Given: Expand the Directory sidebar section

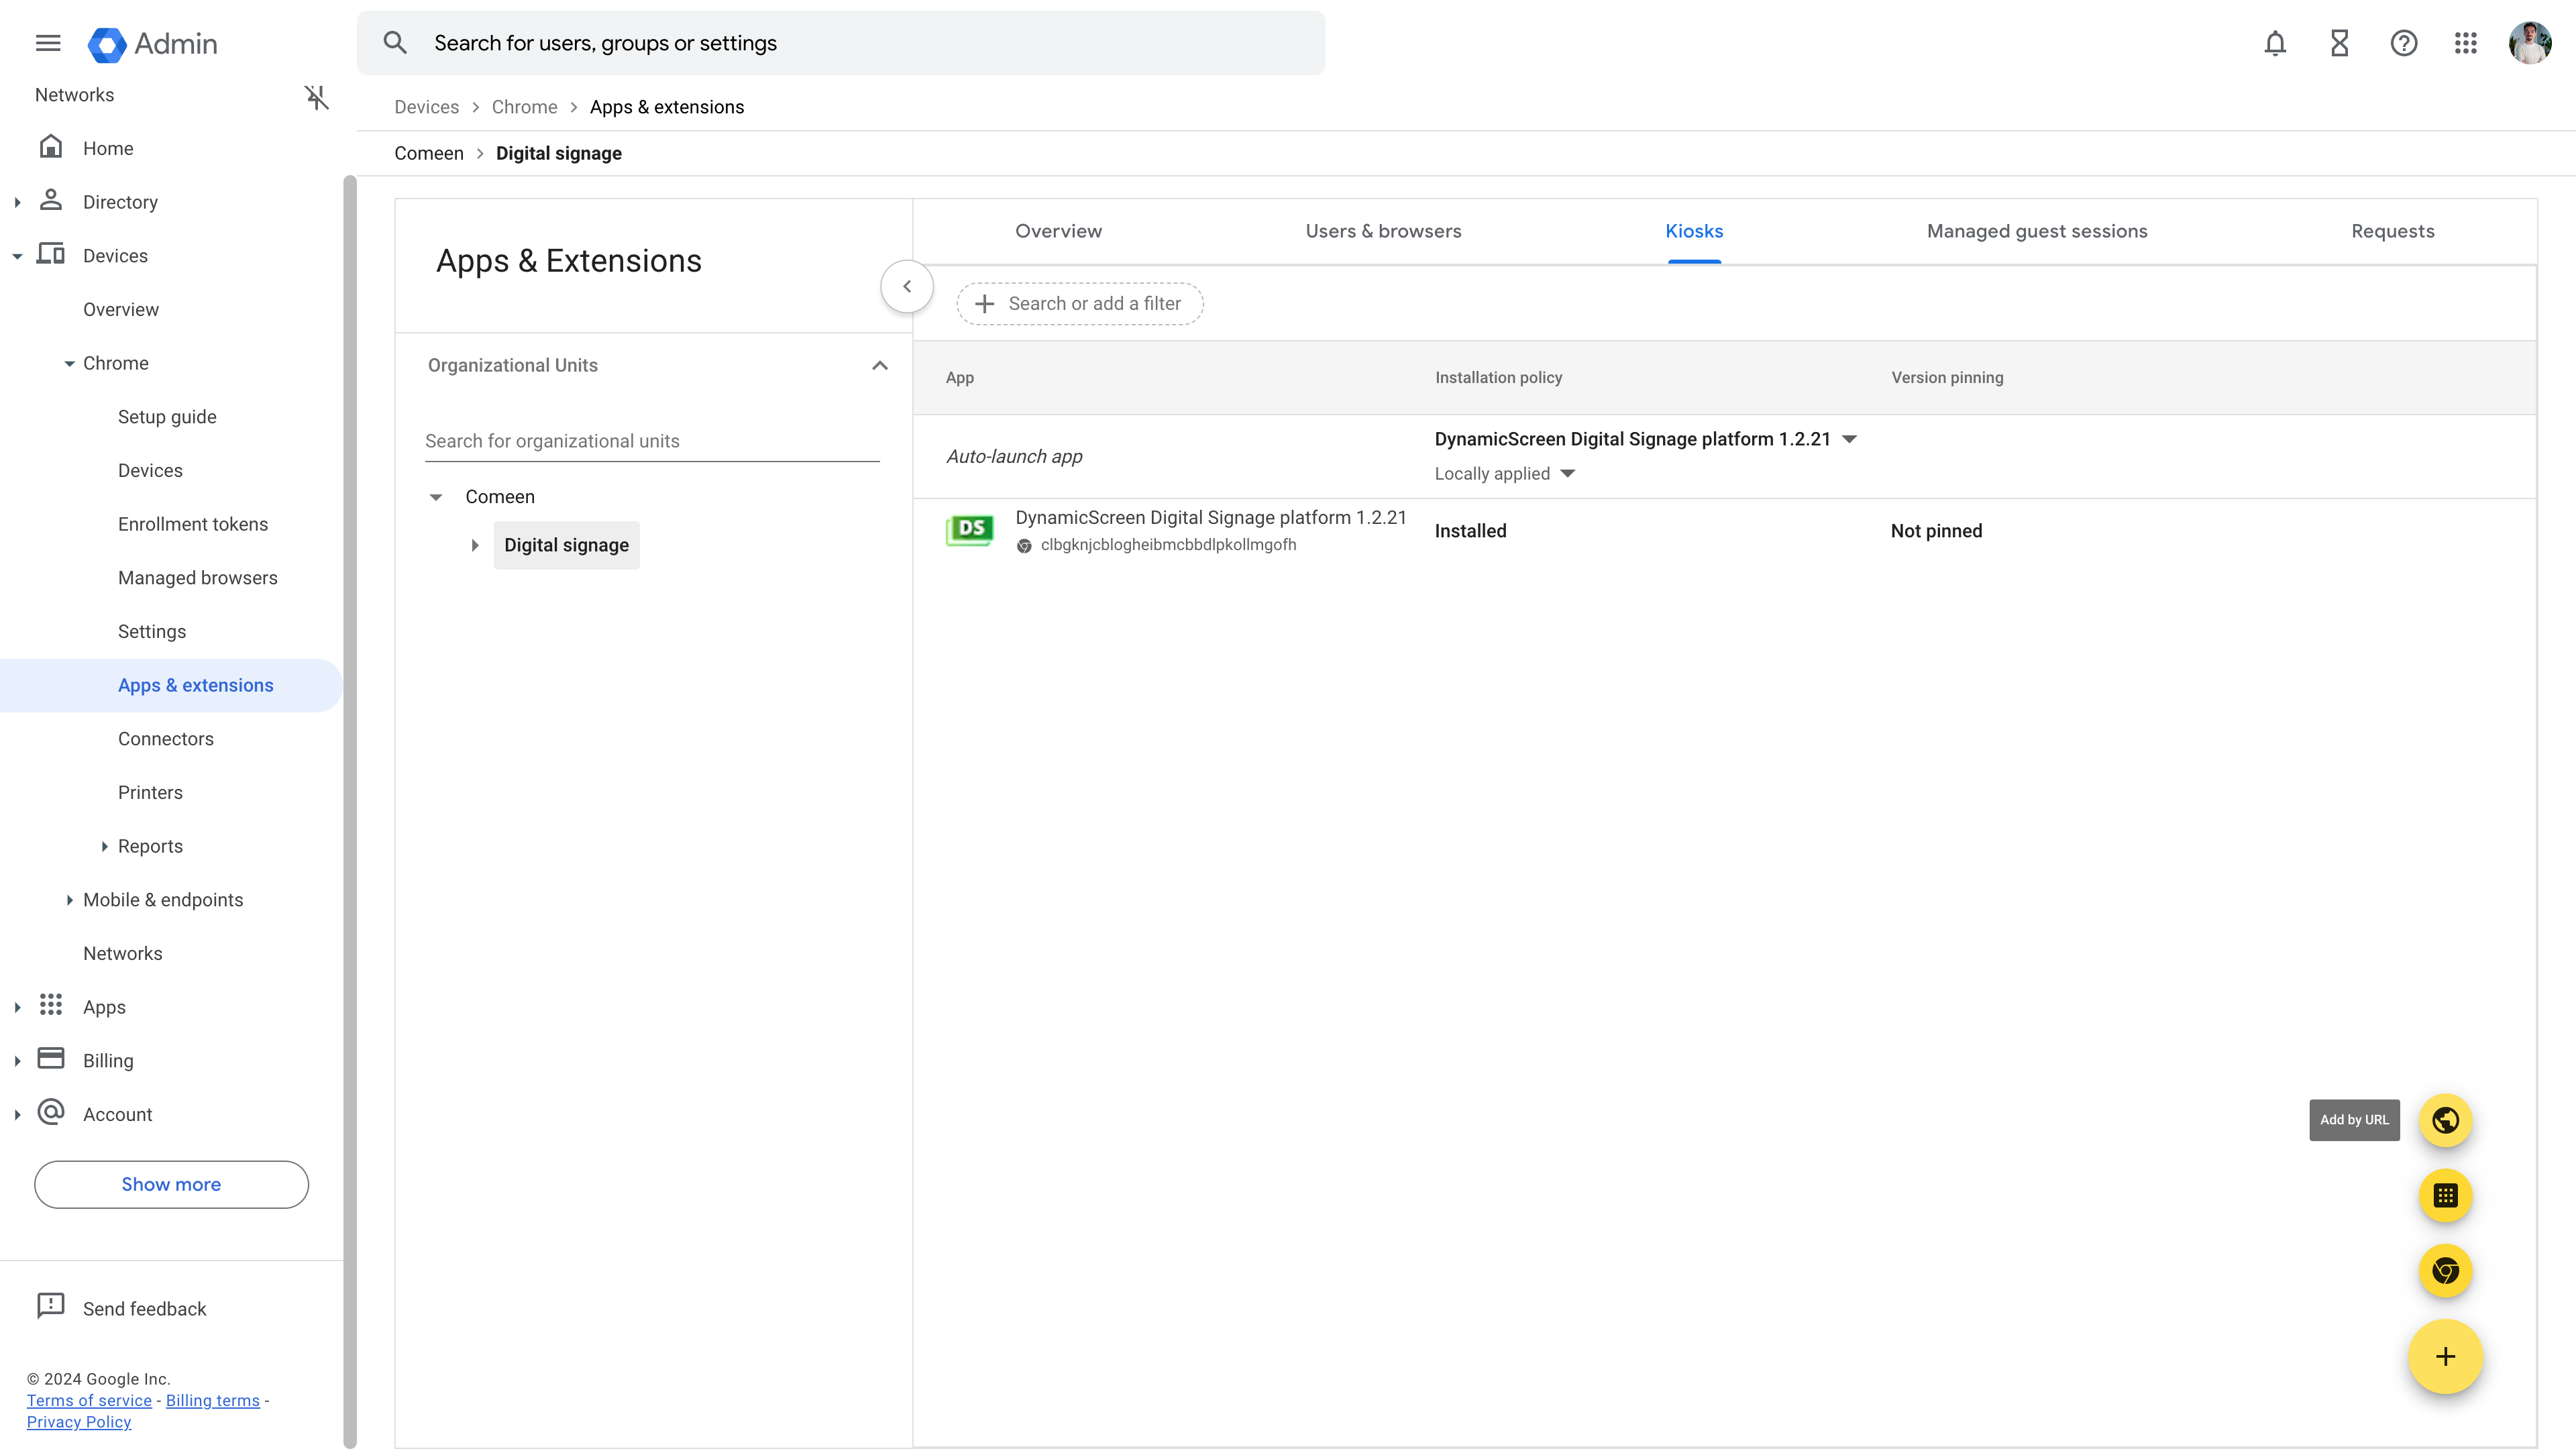Looking at the screenshot, I should (17, 202).
